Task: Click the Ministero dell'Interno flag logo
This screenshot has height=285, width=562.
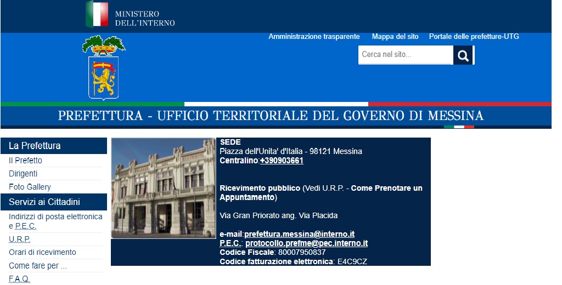Action: tap(97, 15)
